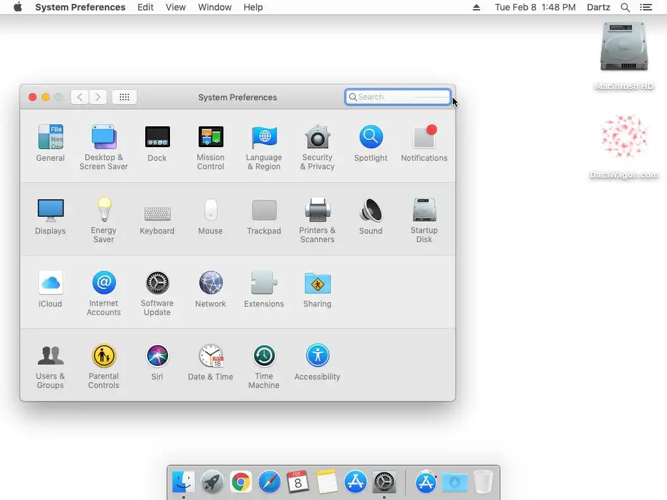Close the System Preferences window
The image size is (667, 500).
point(33,97)
